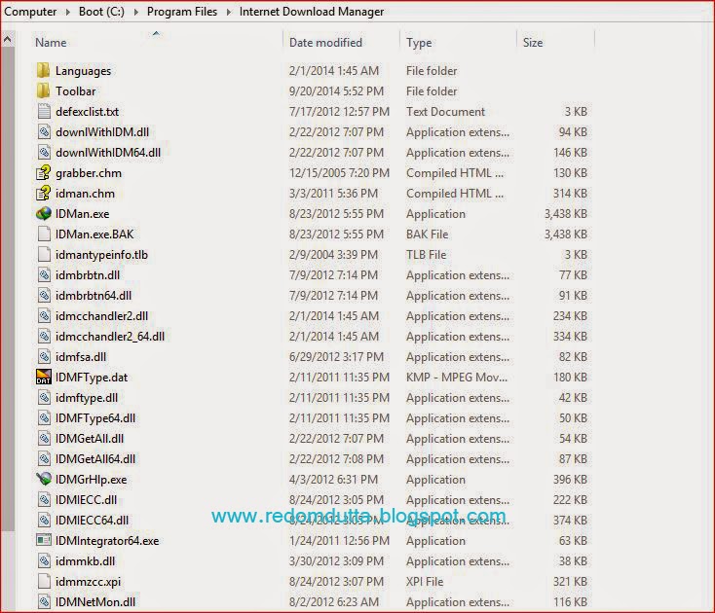The height and width of the screenshot is (613, 715).
Task: Select the IDMIntegrator64.exe file name
Action: (107, 541)
